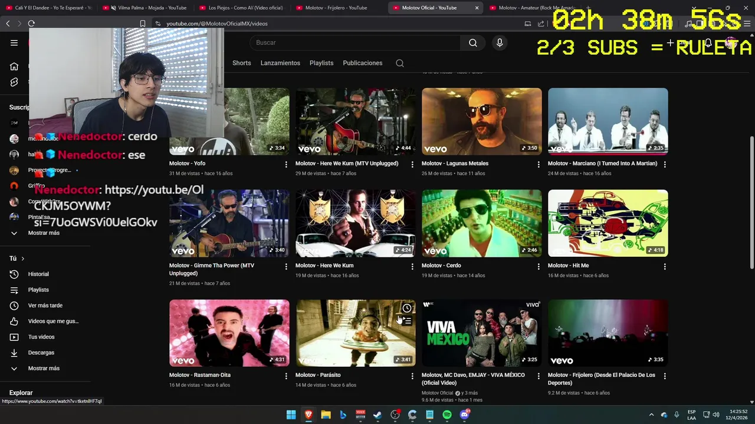The height and width of the screenshot is (424, 755).
Task: Play the Marciano (I Turned Into A Martian) thumbnail
Action: 608,121
